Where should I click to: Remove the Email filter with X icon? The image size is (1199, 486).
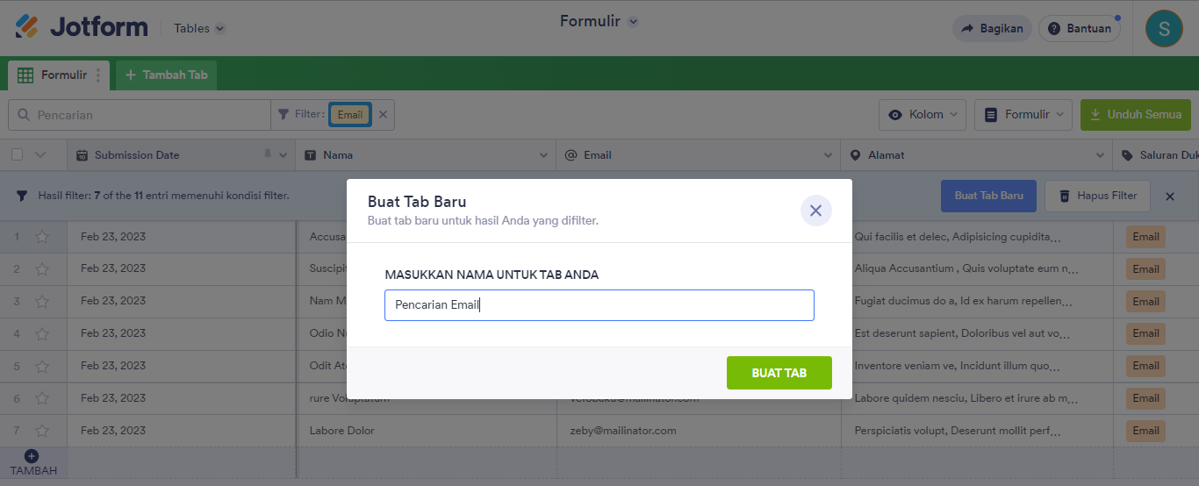(x=383, y=114)
